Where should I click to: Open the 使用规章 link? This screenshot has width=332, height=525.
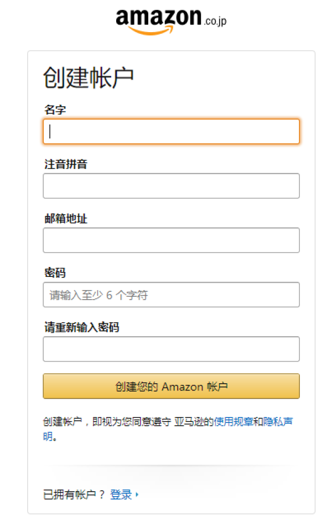pos(234,421)
